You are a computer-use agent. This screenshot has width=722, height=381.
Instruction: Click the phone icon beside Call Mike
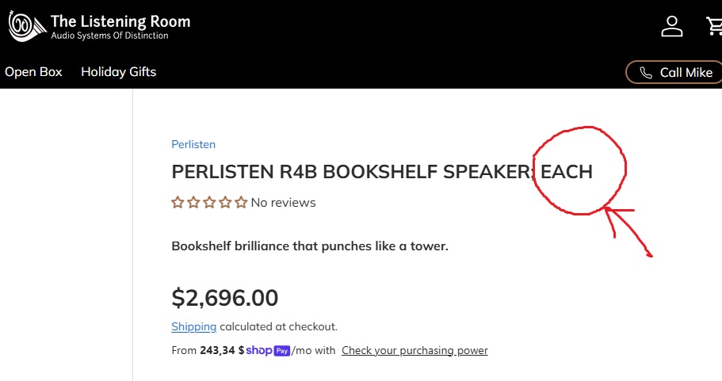pyautogui.click(x=646, y=73)
